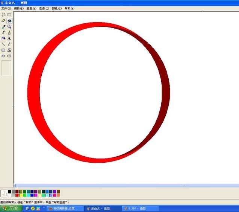Choose the yellow swatch in the palette
Image resolution: width=239 pixels, height=212 pixels.
pyautogui.click(x=21, y=195)
